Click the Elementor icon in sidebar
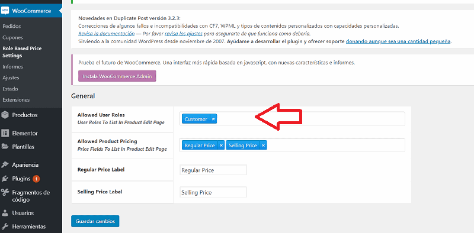This screenshot has height=233, width=474. pyautogui.click(x=5, y=133)
